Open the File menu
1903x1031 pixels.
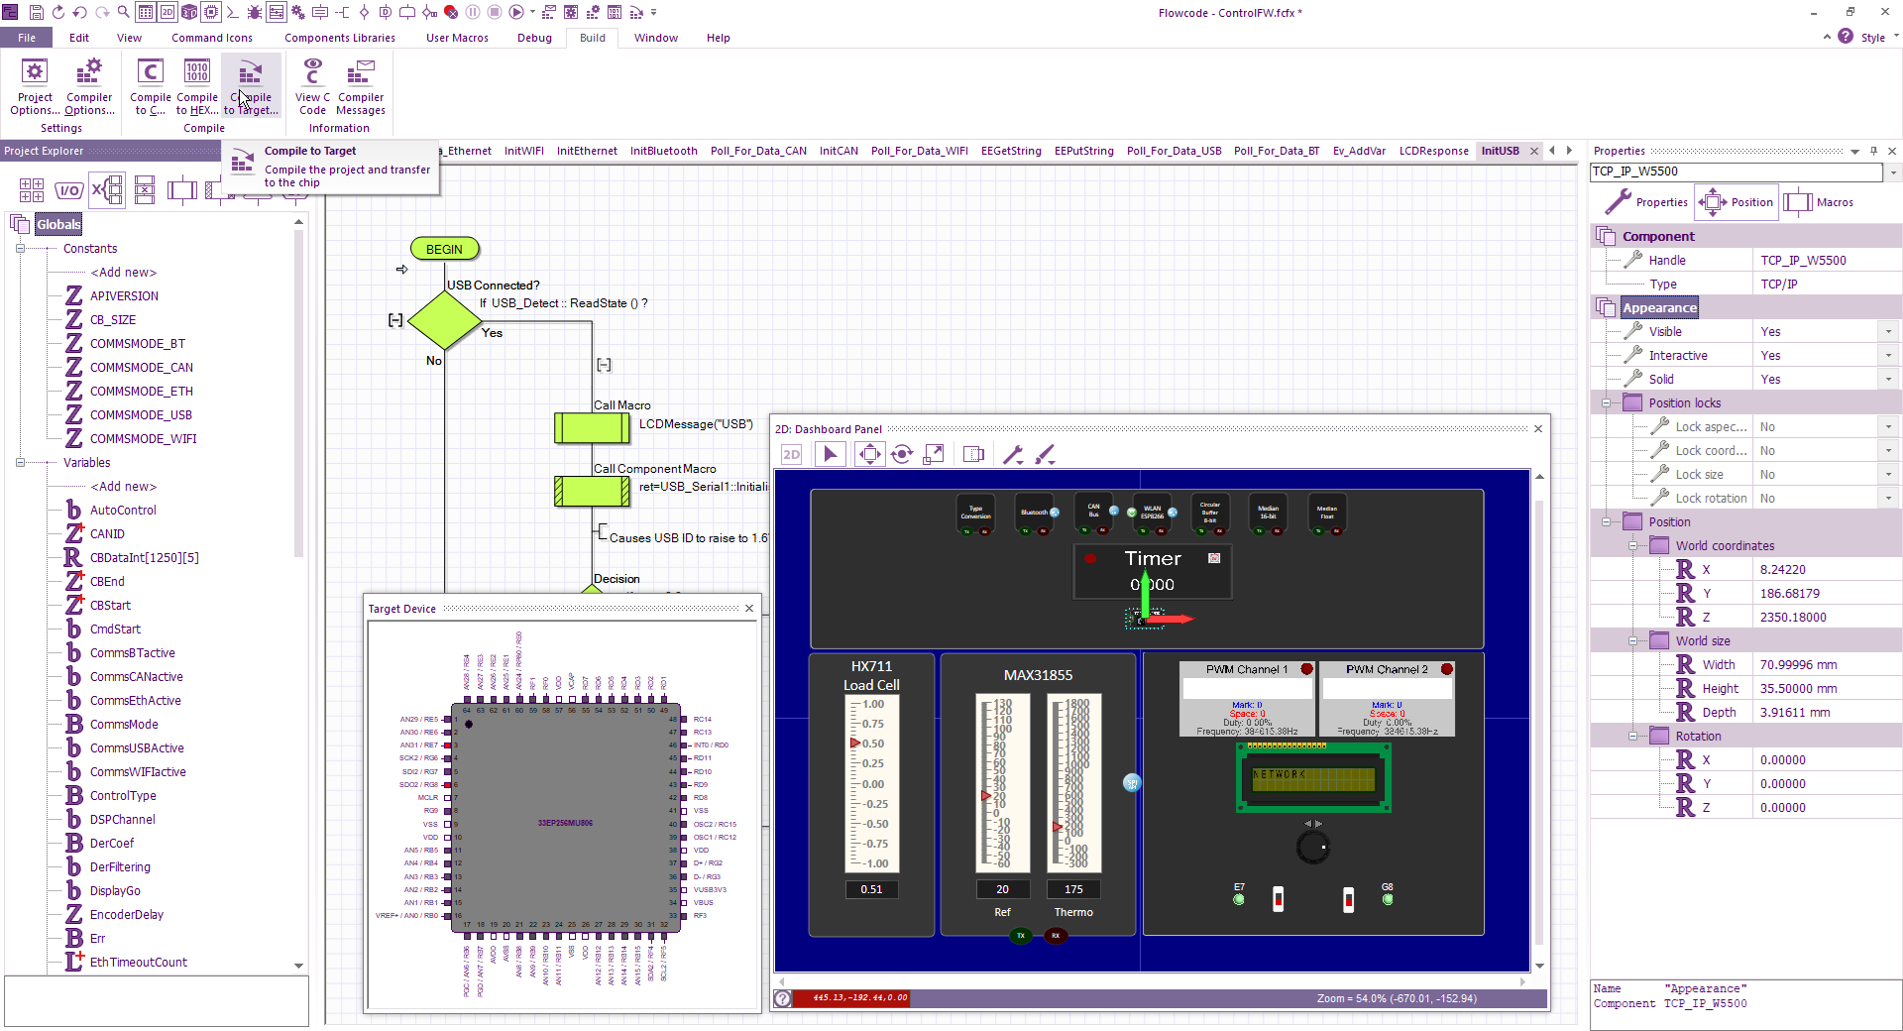[x=27, y=38]
